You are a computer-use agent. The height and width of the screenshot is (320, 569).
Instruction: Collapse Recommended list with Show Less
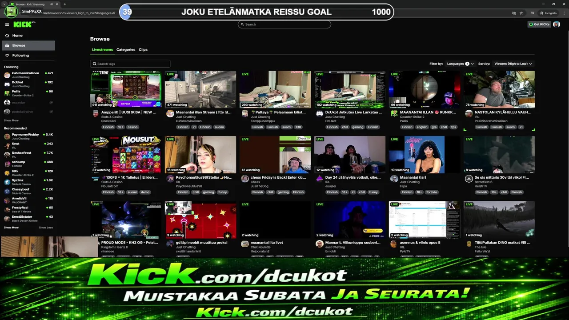point(46,228)
